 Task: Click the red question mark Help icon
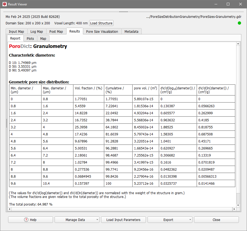click(x=26, y=220)
